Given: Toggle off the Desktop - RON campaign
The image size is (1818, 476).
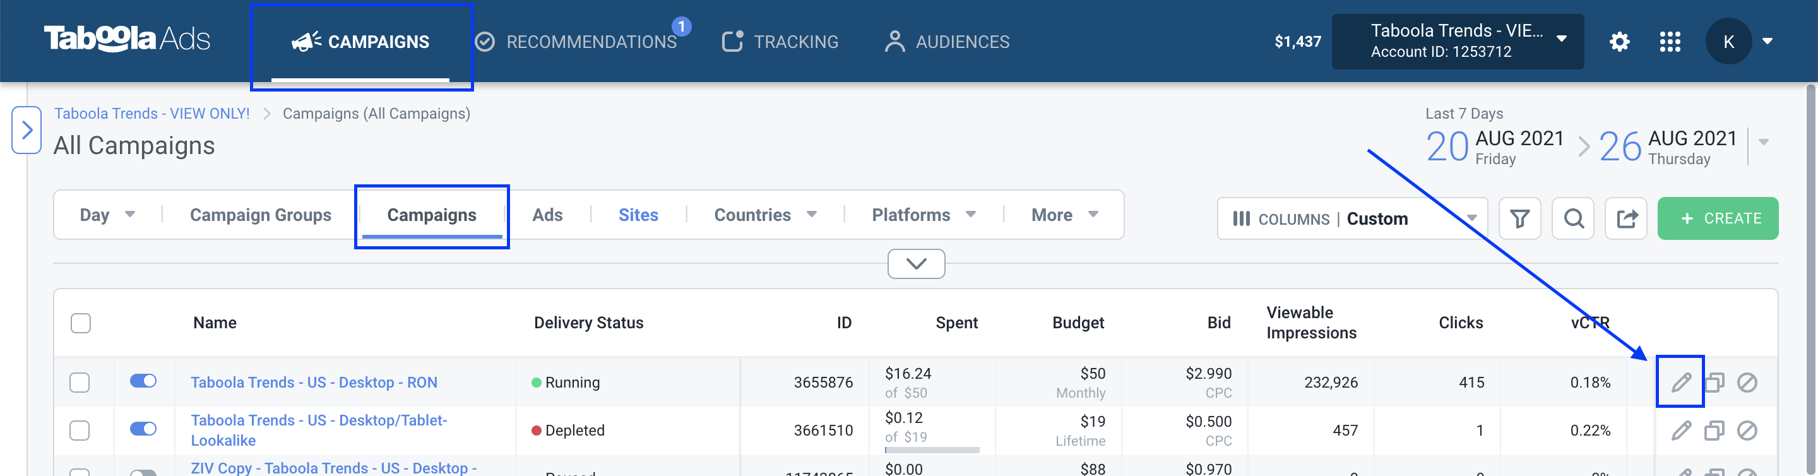Looking at the screenshot, I should (143, 381).
